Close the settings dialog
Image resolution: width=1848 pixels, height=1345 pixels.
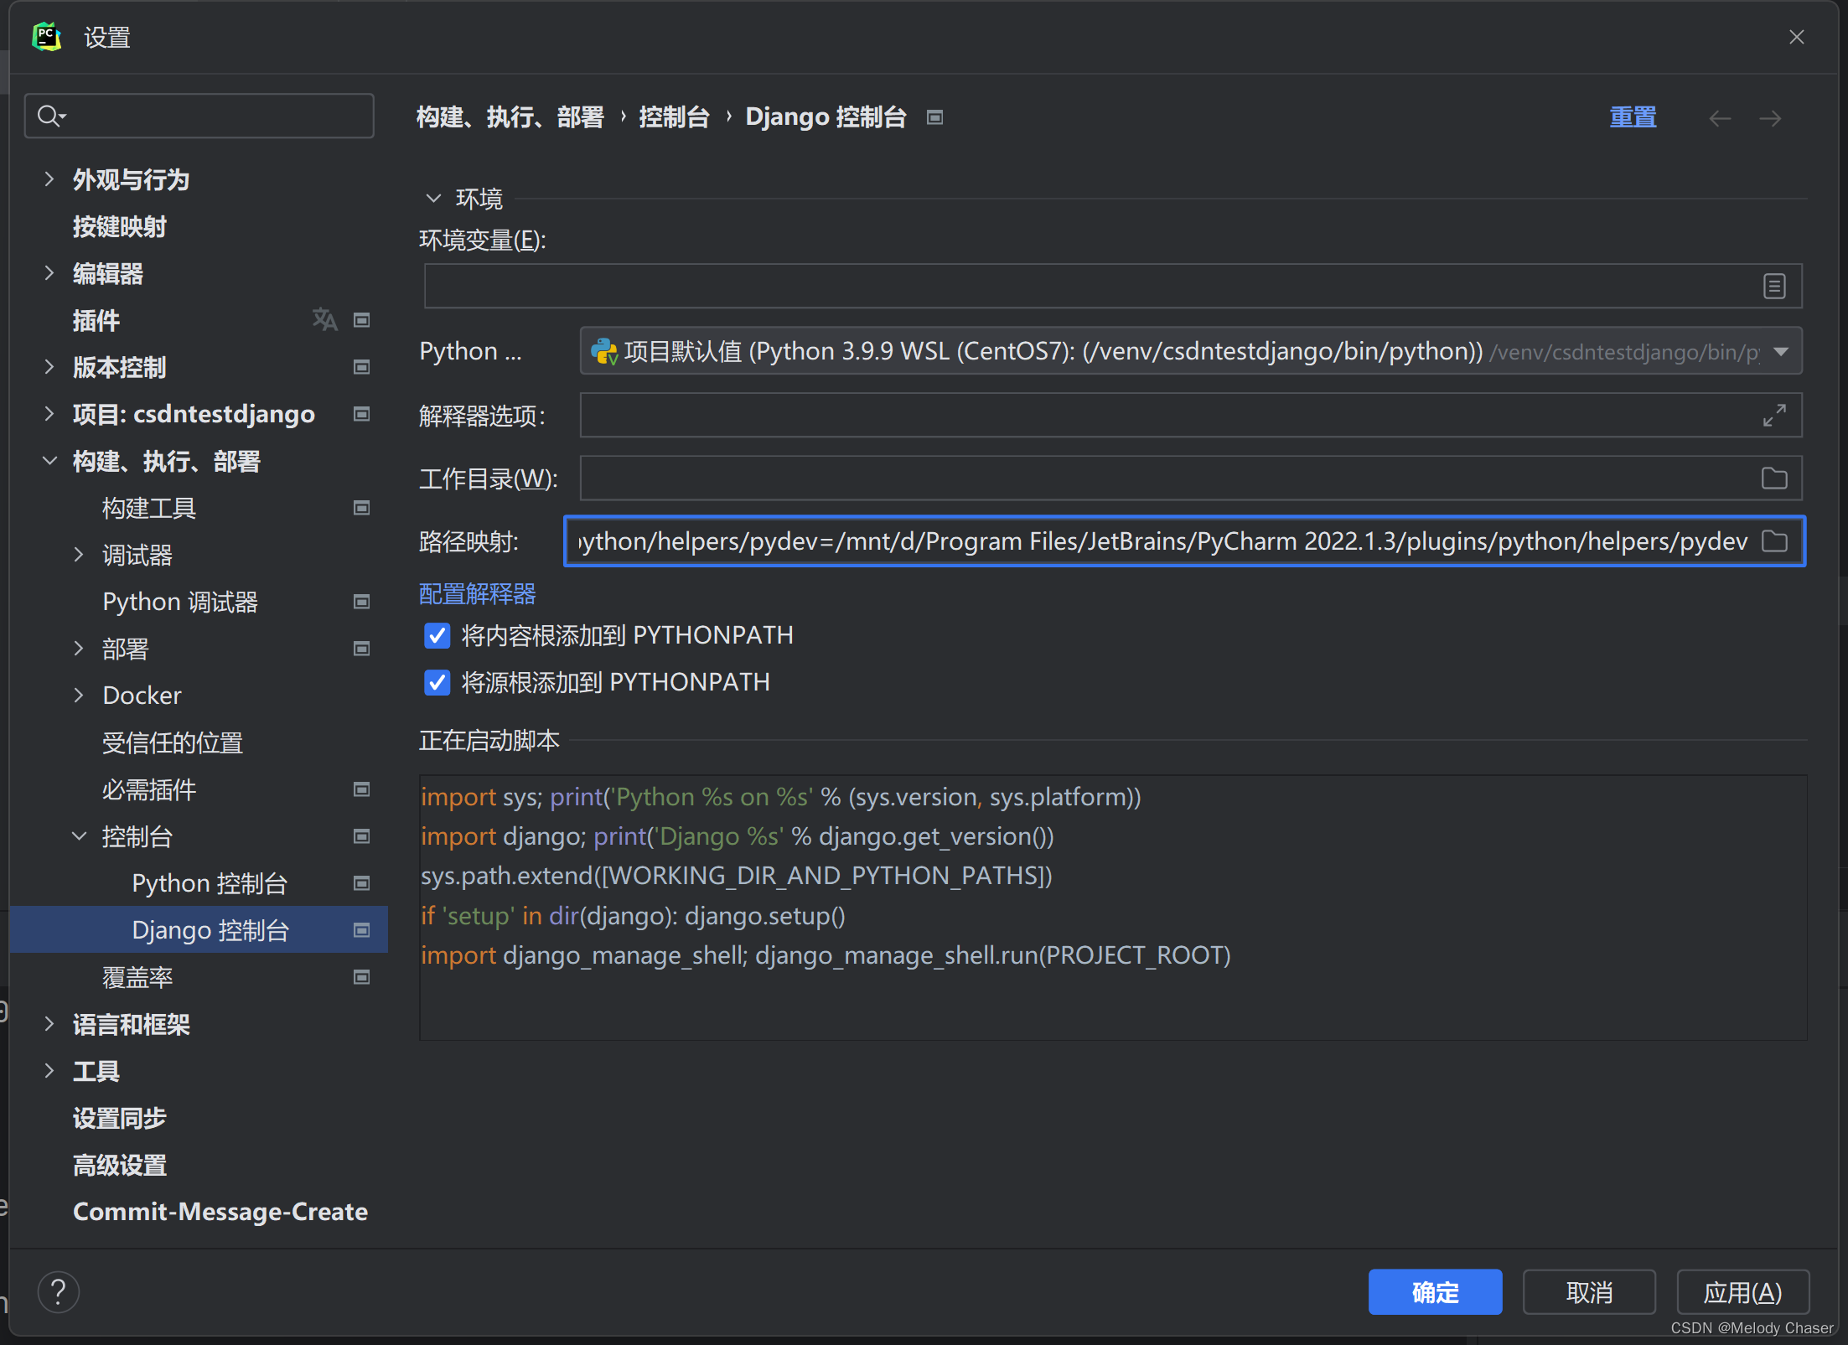pyautogui.click(x=1797, y=37)
